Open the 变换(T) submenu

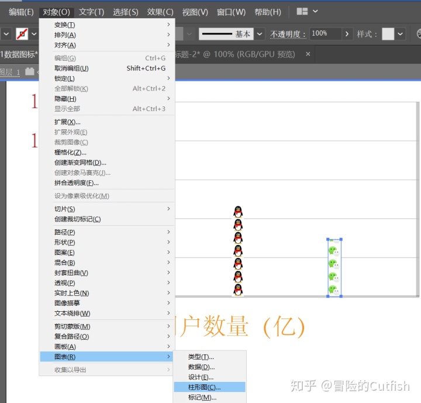pos(107,25)
